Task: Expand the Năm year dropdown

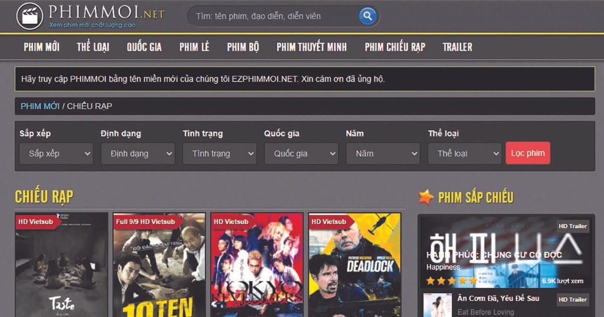Action: 383,153
